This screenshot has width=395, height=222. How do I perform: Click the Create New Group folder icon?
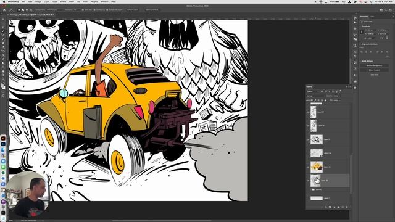[338, 207]
